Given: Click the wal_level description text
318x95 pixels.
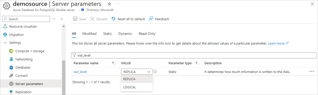Looking at the screenshot, I should coord(247,72).
